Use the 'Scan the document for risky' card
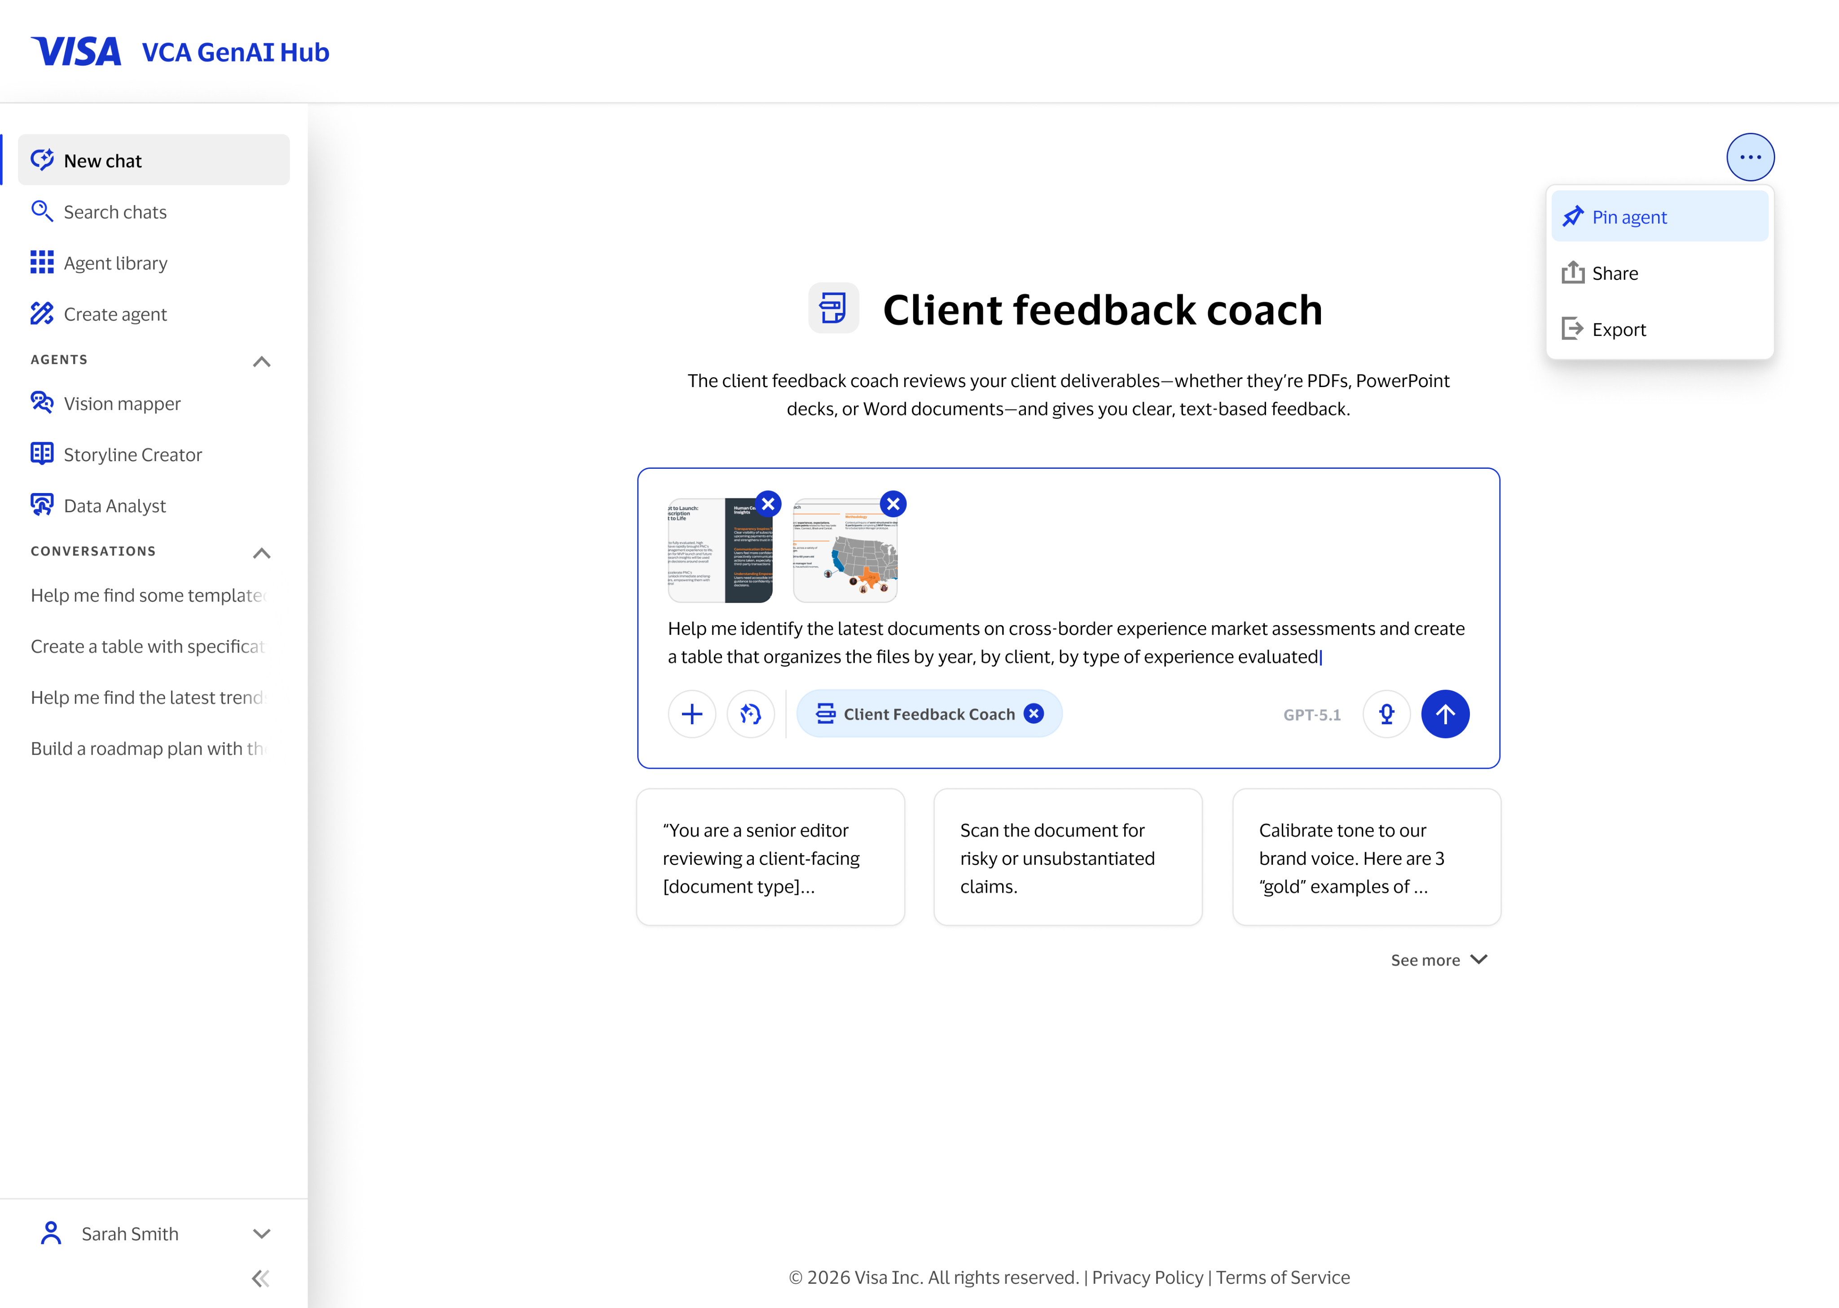 [1068, 858]
